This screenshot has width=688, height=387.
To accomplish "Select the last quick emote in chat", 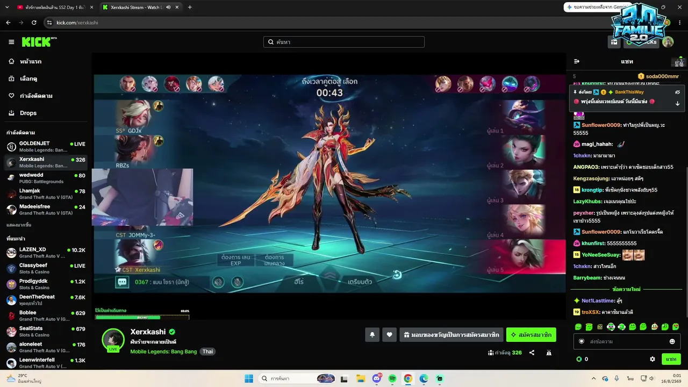I will [x=676, y=327].
